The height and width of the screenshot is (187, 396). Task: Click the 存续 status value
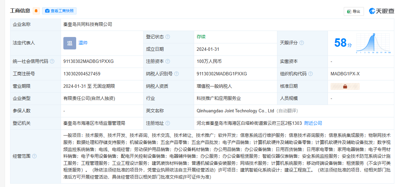pos(201,37)
